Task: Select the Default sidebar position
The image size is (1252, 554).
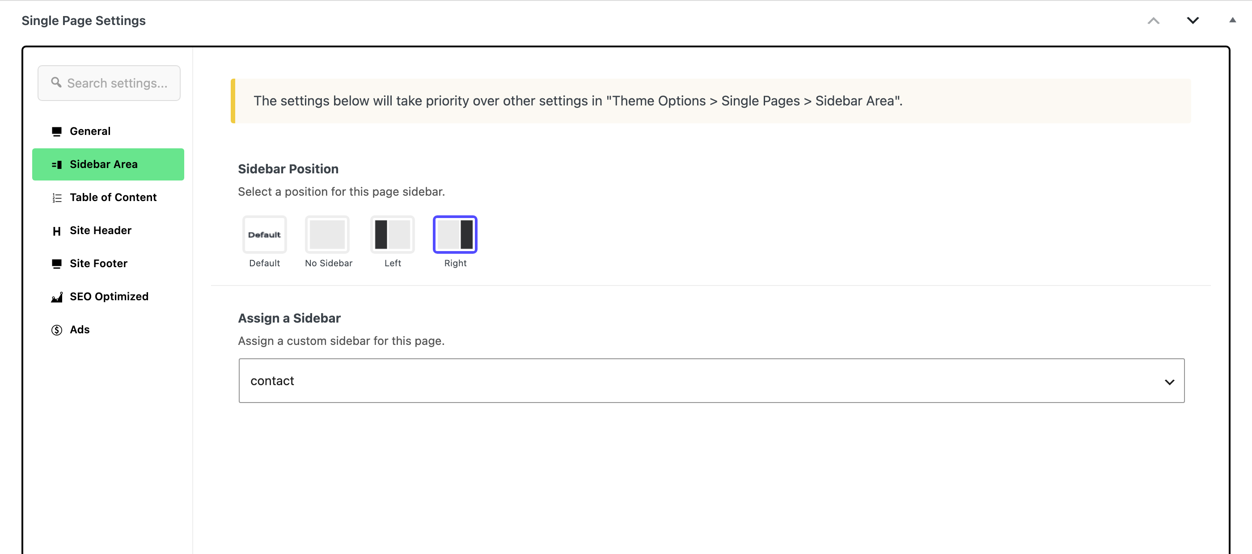Action: click(264, 235)
